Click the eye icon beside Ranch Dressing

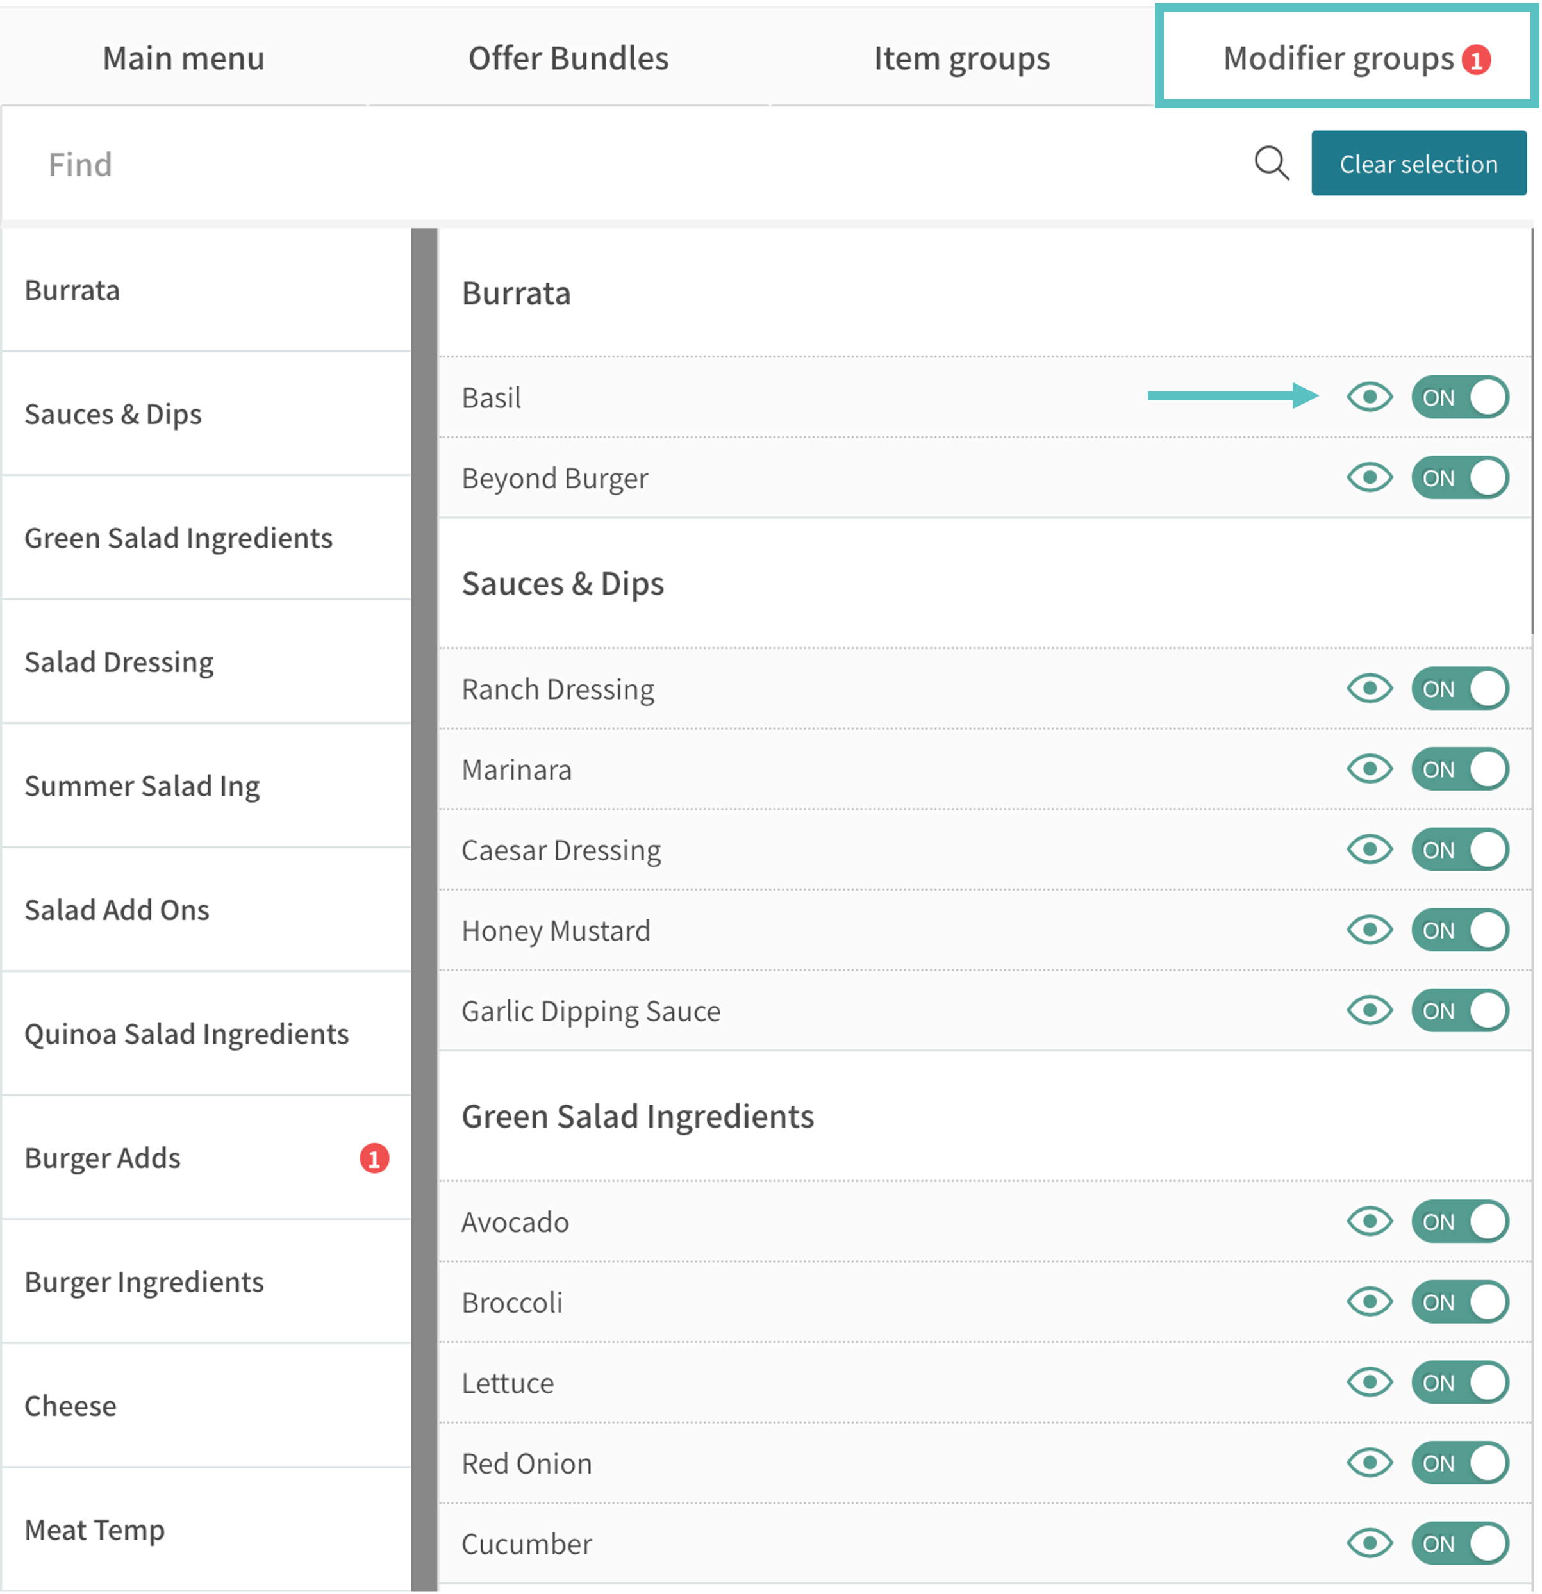[x=1370, y=689]
